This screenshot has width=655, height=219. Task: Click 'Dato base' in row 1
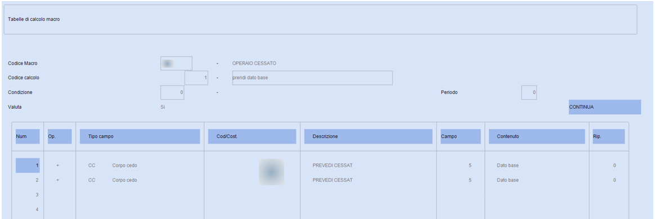(508, 166)
